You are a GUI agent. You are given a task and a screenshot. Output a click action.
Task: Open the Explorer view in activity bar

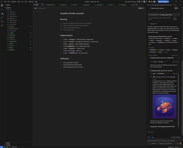tap(2, 5)
